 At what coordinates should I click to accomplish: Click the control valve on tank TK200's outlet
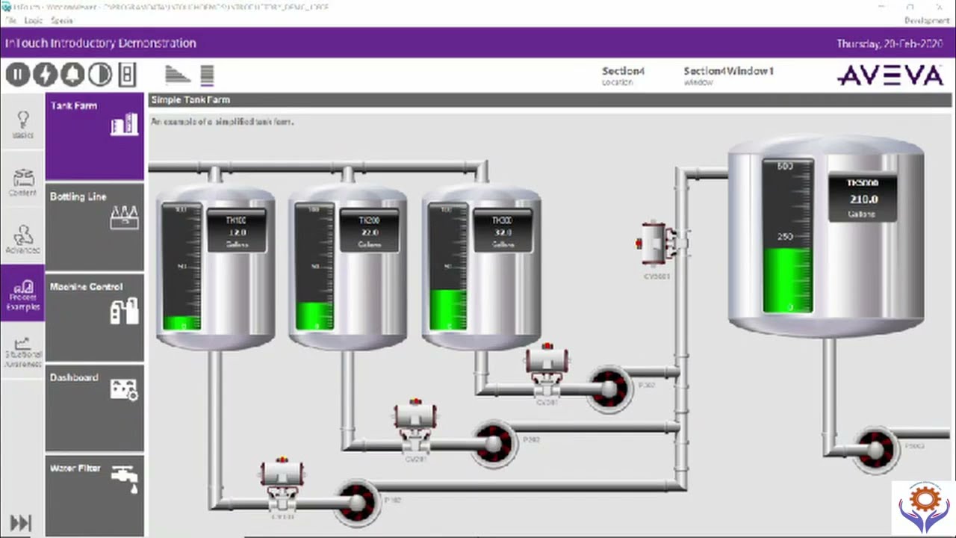tap(415, 427)
